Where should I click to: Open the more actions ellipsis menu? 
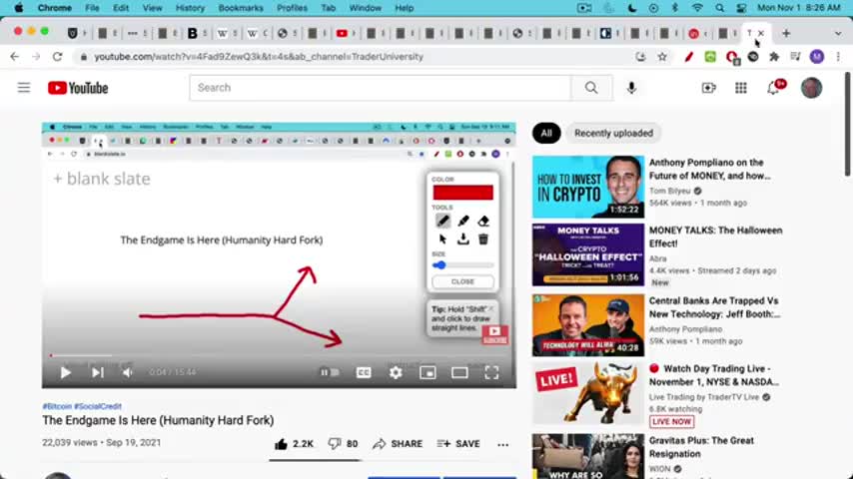[x=502, y=444]
